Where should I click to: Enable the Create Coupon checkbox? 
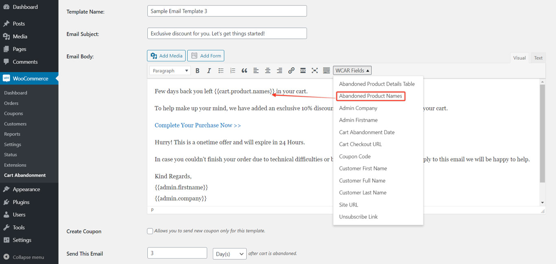coord(150,231)
